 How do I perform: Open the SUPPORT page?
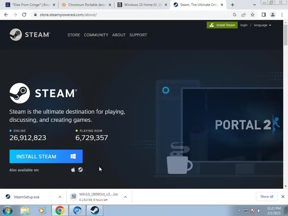tap(138, 35)
